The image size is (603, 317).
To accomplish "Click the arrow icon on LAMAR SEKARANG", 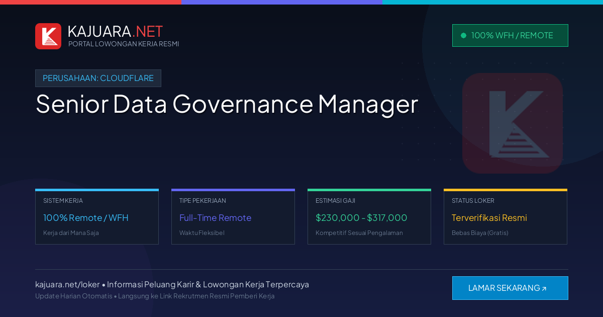I will pos(544,289).
